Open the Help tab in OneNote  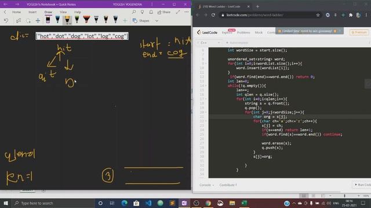[x=78, y=12]
